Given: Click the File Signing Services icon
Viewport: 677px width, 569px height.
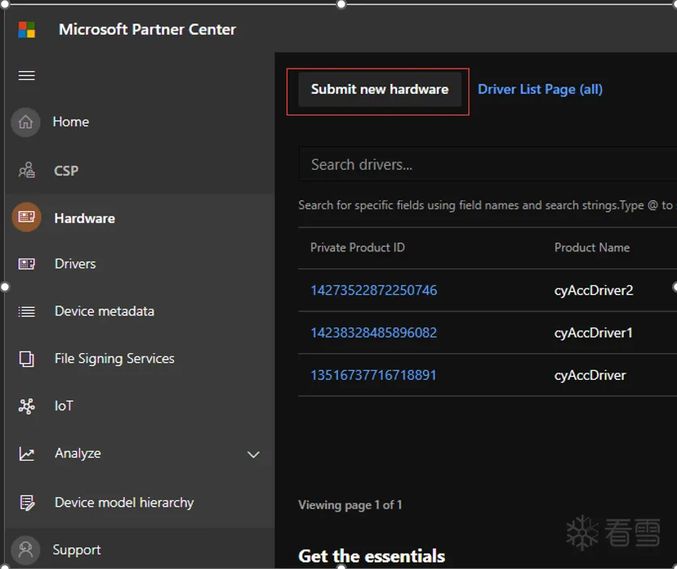Looking at the screenshot, I should 27,359.
